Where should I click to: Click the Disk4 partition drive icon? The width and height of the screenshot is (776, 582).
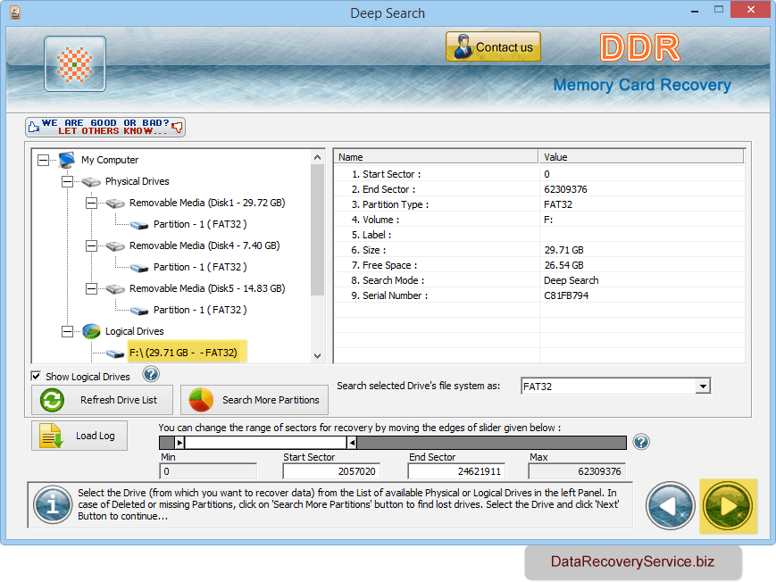(x=139, y=268)
